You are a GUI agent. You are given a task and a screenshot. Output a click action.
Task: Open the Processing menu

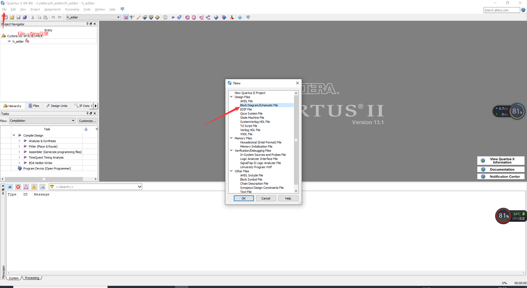coord(72,9)
